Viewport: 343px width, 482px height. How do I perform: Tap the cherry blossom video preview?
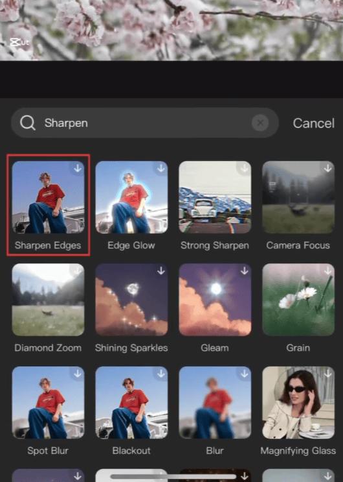[171, 30]
